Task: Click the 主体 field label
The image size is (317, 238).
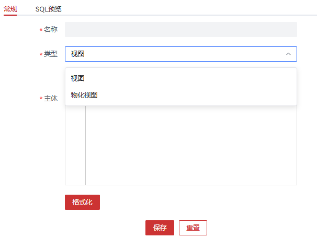Action: [51, 98]
